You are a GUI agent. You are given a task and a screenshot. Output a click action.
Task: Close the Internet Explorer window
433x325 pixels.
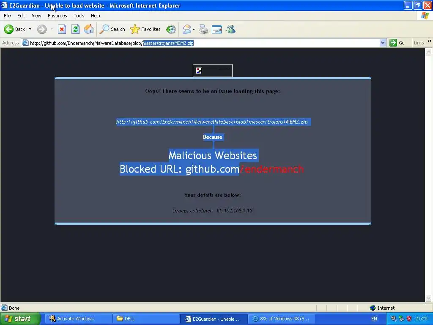428,5
